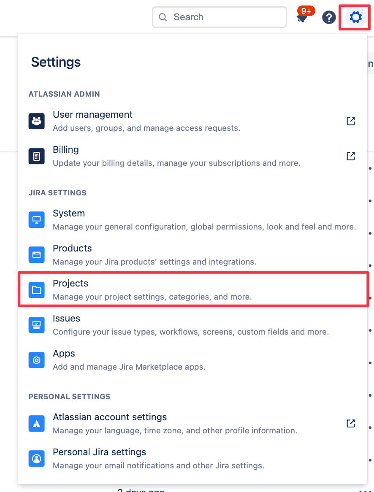Open the external link icon next to Billing

pos(351,156)
